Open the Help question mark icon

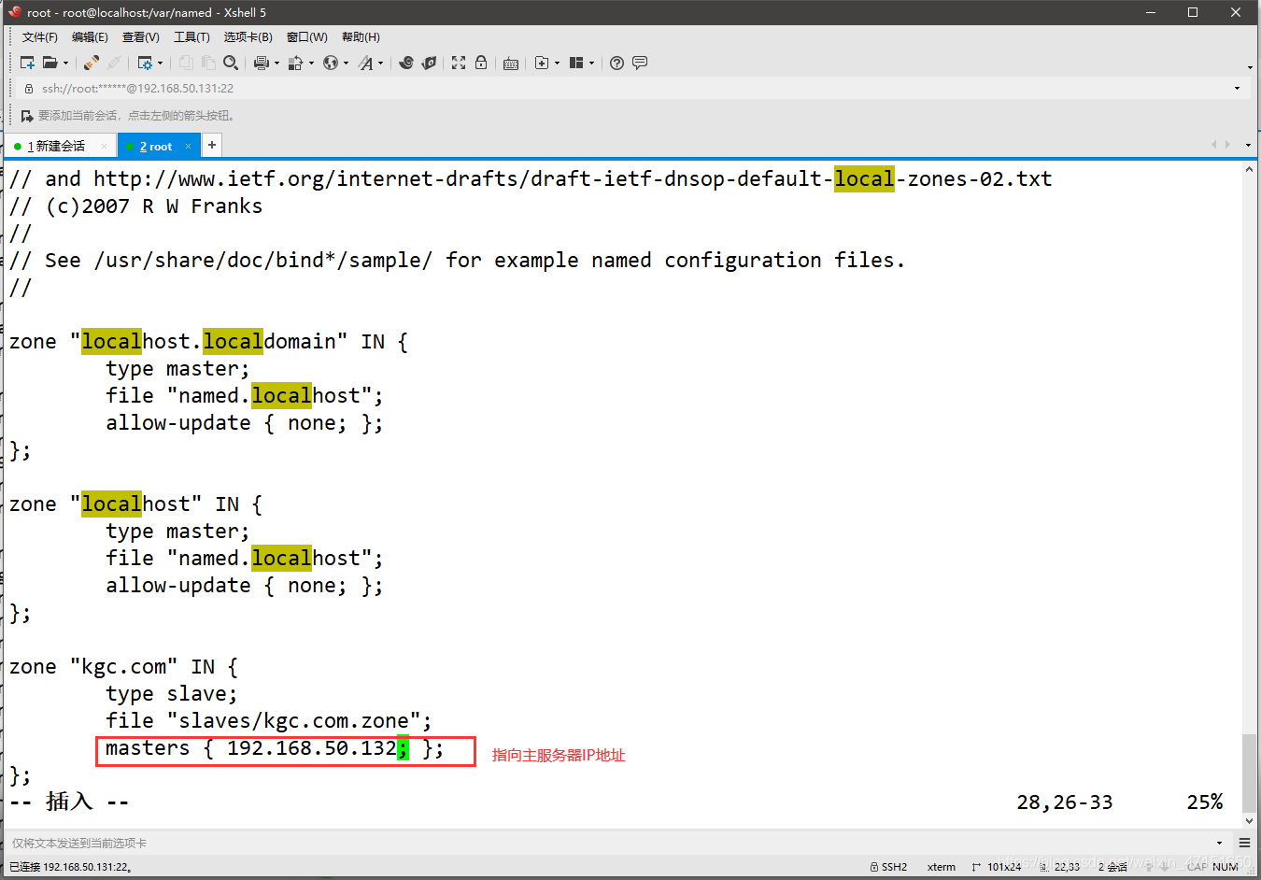616,63
